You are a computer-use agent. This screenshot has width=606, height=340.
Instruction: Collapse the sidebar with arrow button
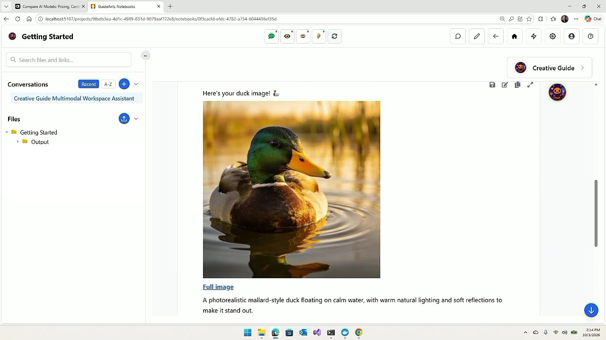pos(146,56)
